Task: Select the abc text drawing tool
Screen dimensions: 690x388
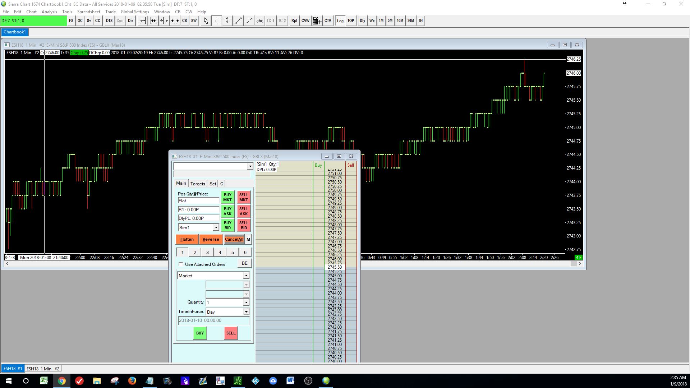Action: 259,21
